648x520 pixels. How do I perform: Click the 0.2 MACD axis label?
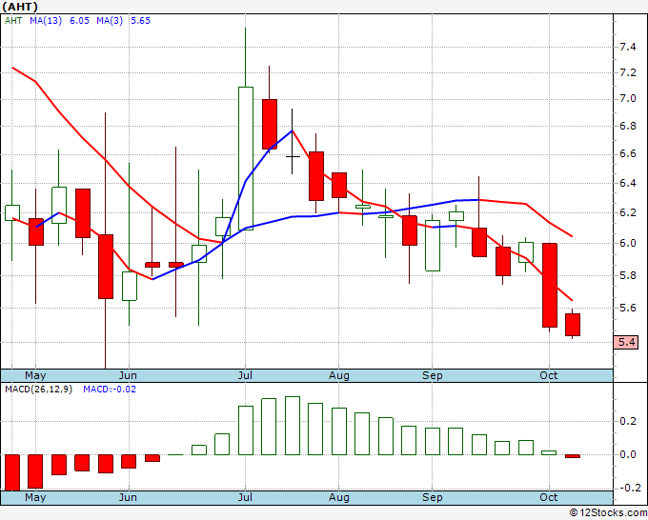(628, 421)
